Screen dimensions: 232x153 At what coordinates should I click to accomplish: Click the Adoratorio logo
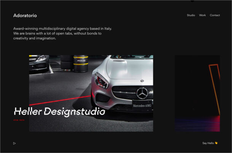25,16
